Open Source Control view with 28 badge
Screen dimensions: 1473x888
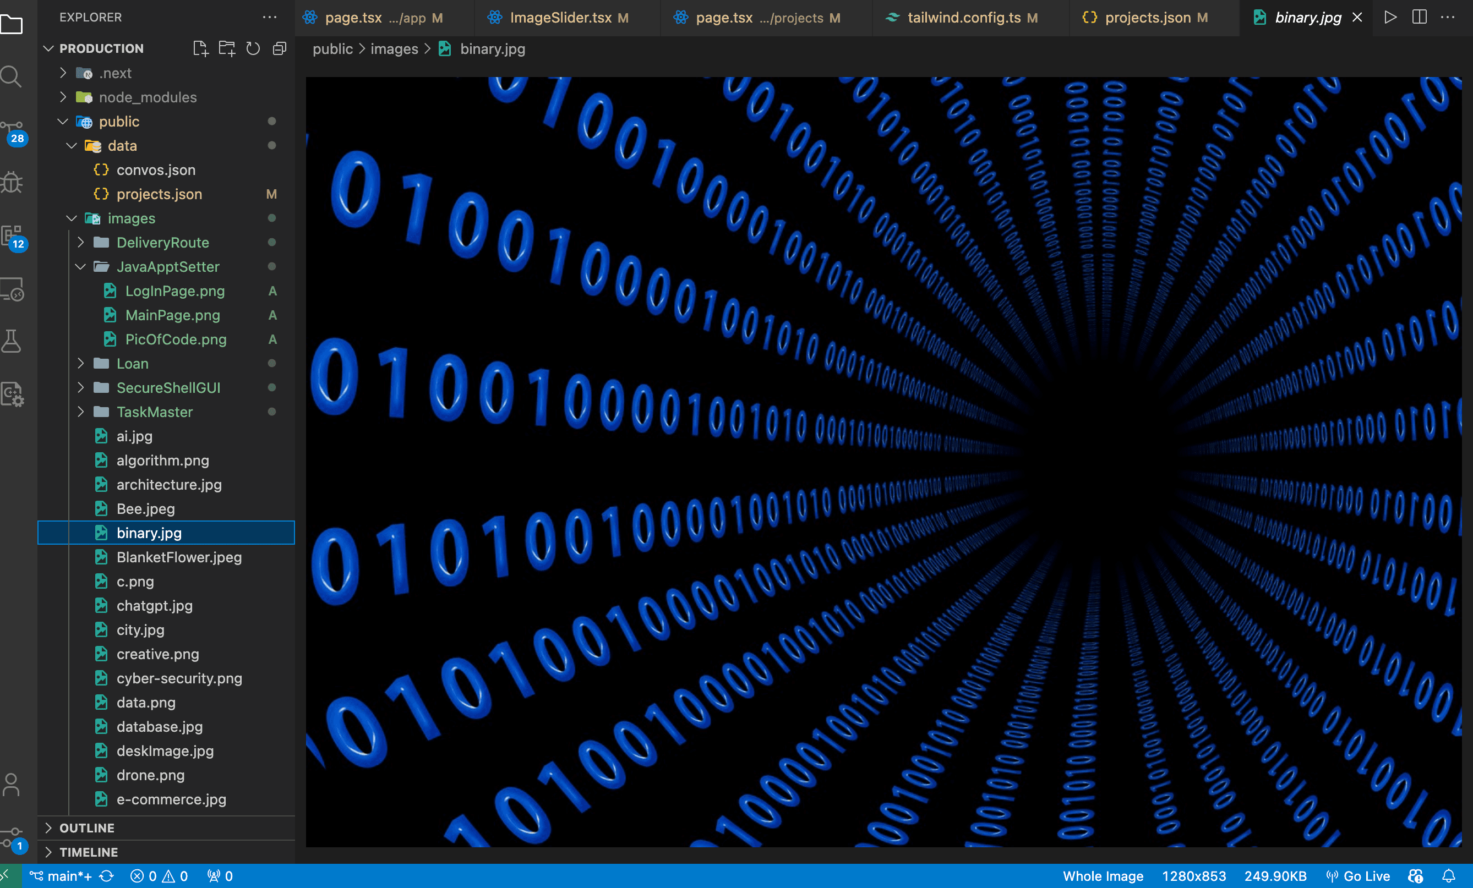[x=13, y=133]
